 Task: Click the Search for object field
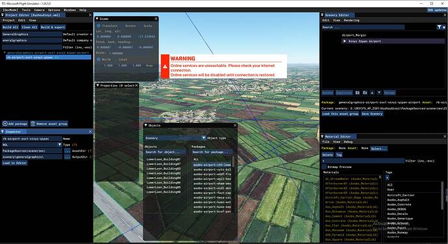point(166,152)
